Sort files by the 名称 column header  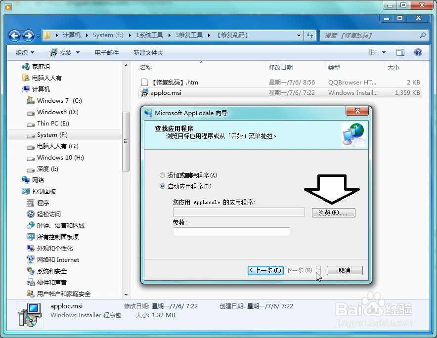pos(146,67)
